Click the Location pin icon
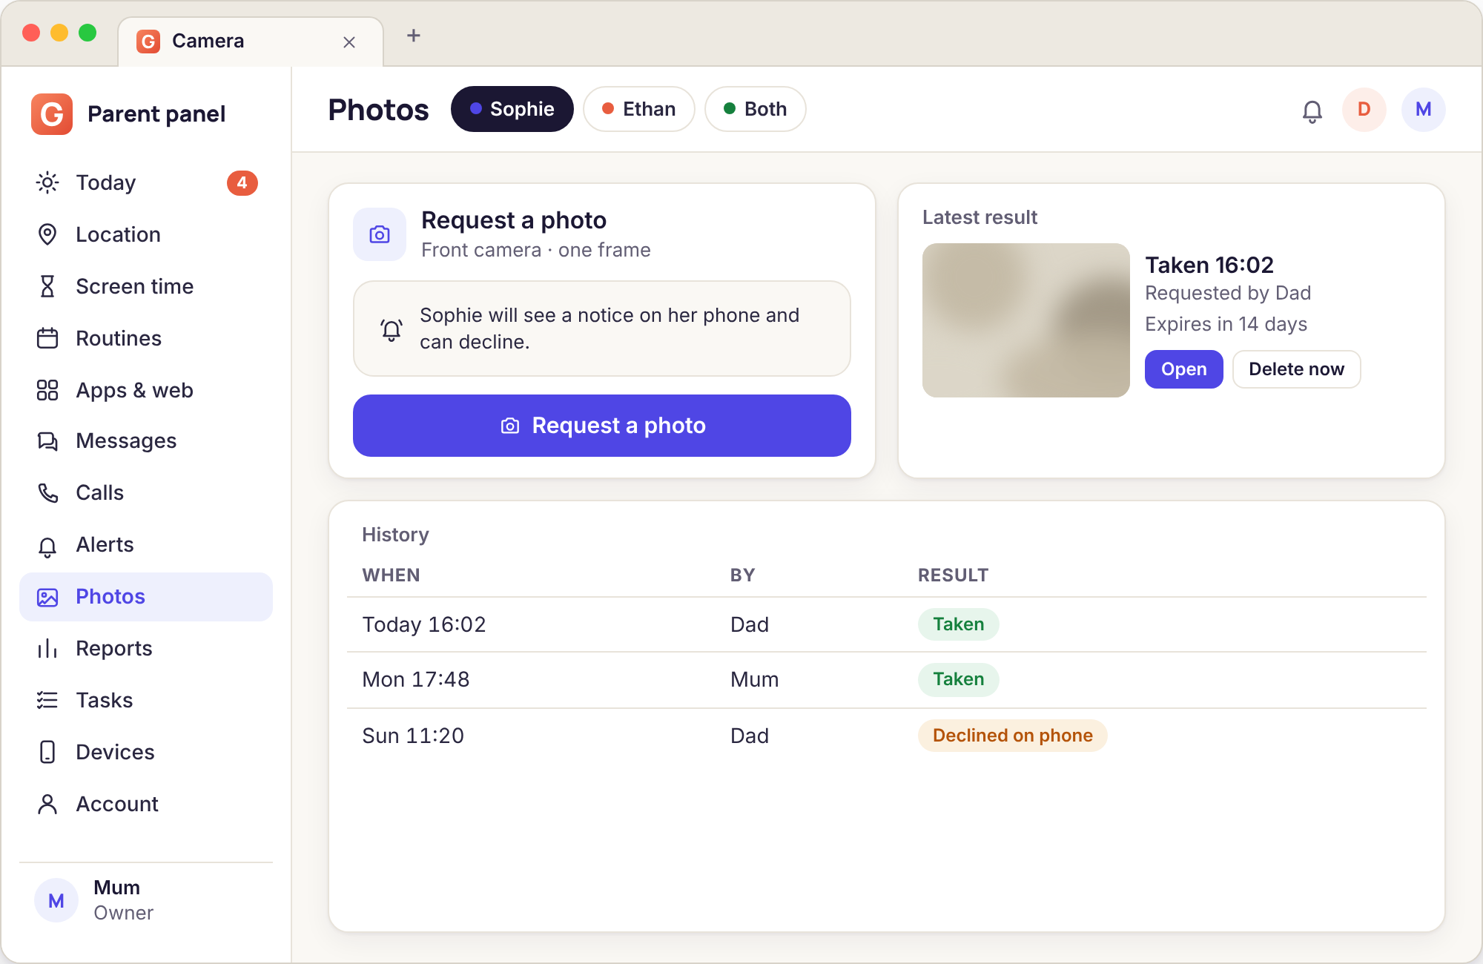 47,234
